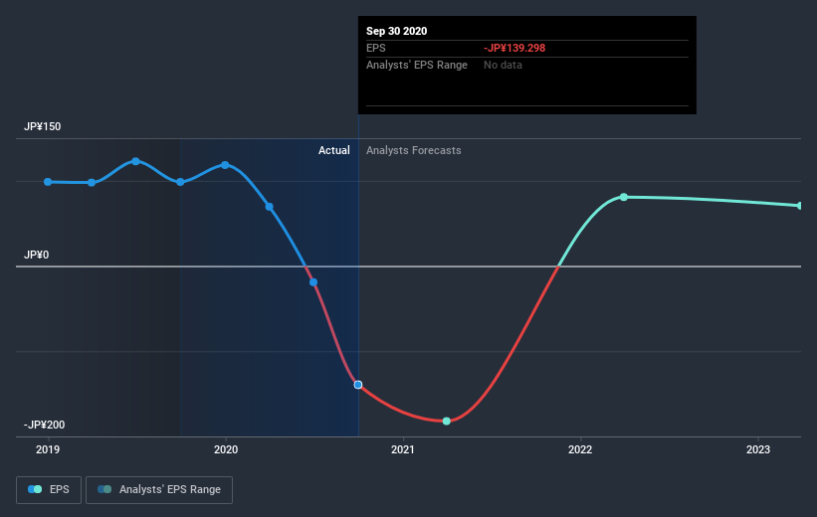Click the No data value in tooltip
The image size is (817, 517).
503,65
